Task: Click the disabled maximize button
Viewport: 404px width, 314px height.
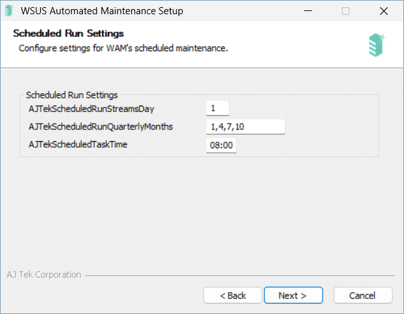Action: point(346,11)
